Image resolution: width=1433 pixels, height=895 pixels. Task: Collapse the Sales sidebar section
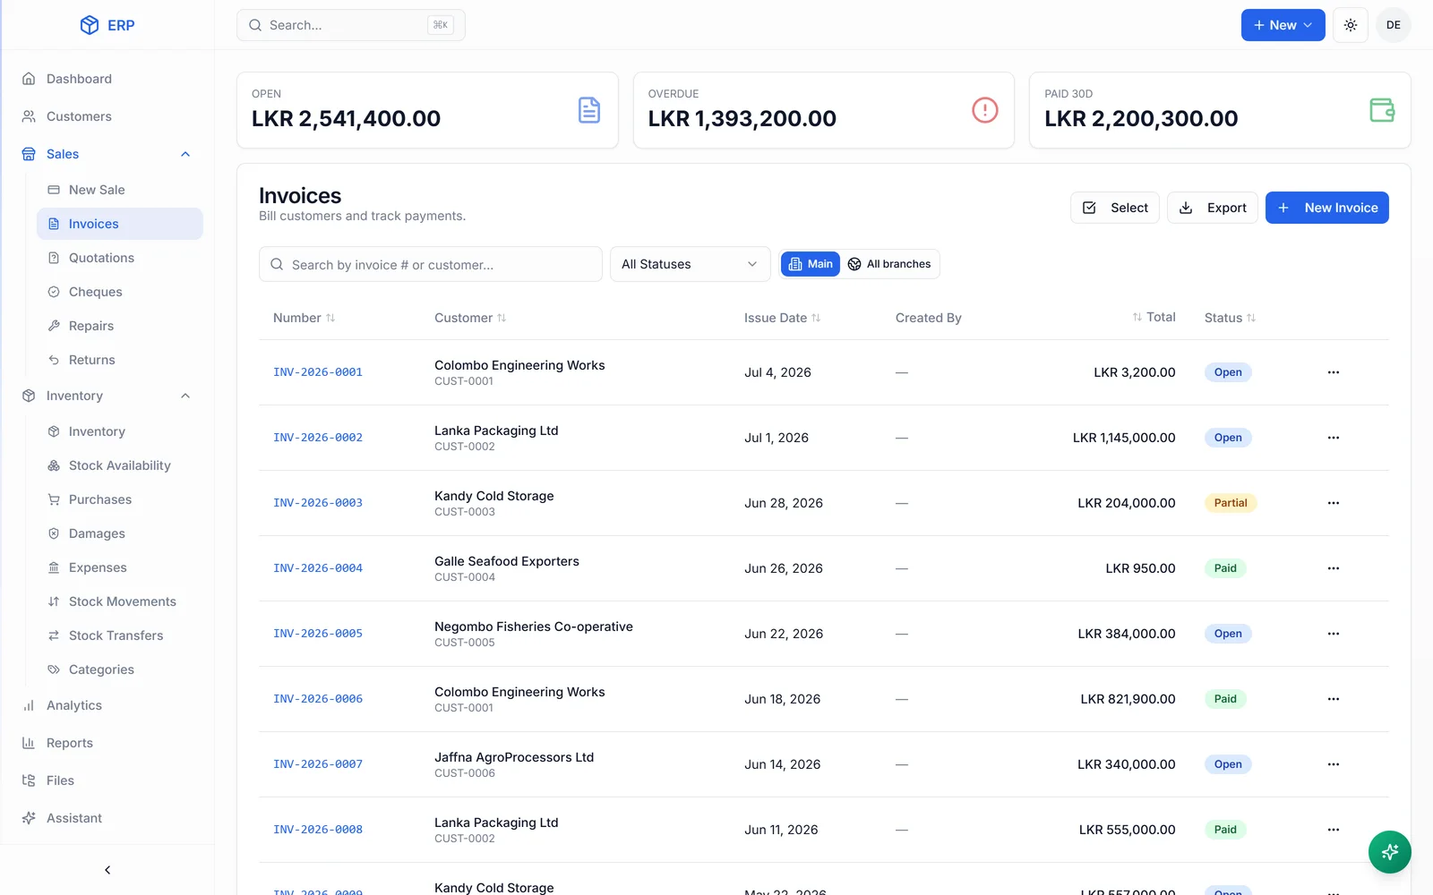[107, 154]
